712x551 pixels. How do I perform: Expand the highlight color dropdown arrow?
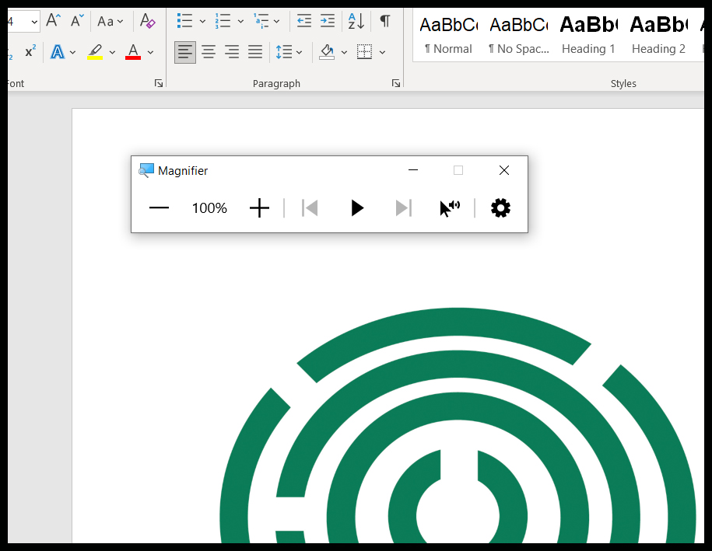[x=112, y=52]
